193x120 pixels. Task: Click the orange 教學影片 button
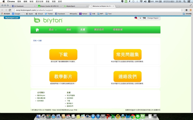(x=63, y=77)
